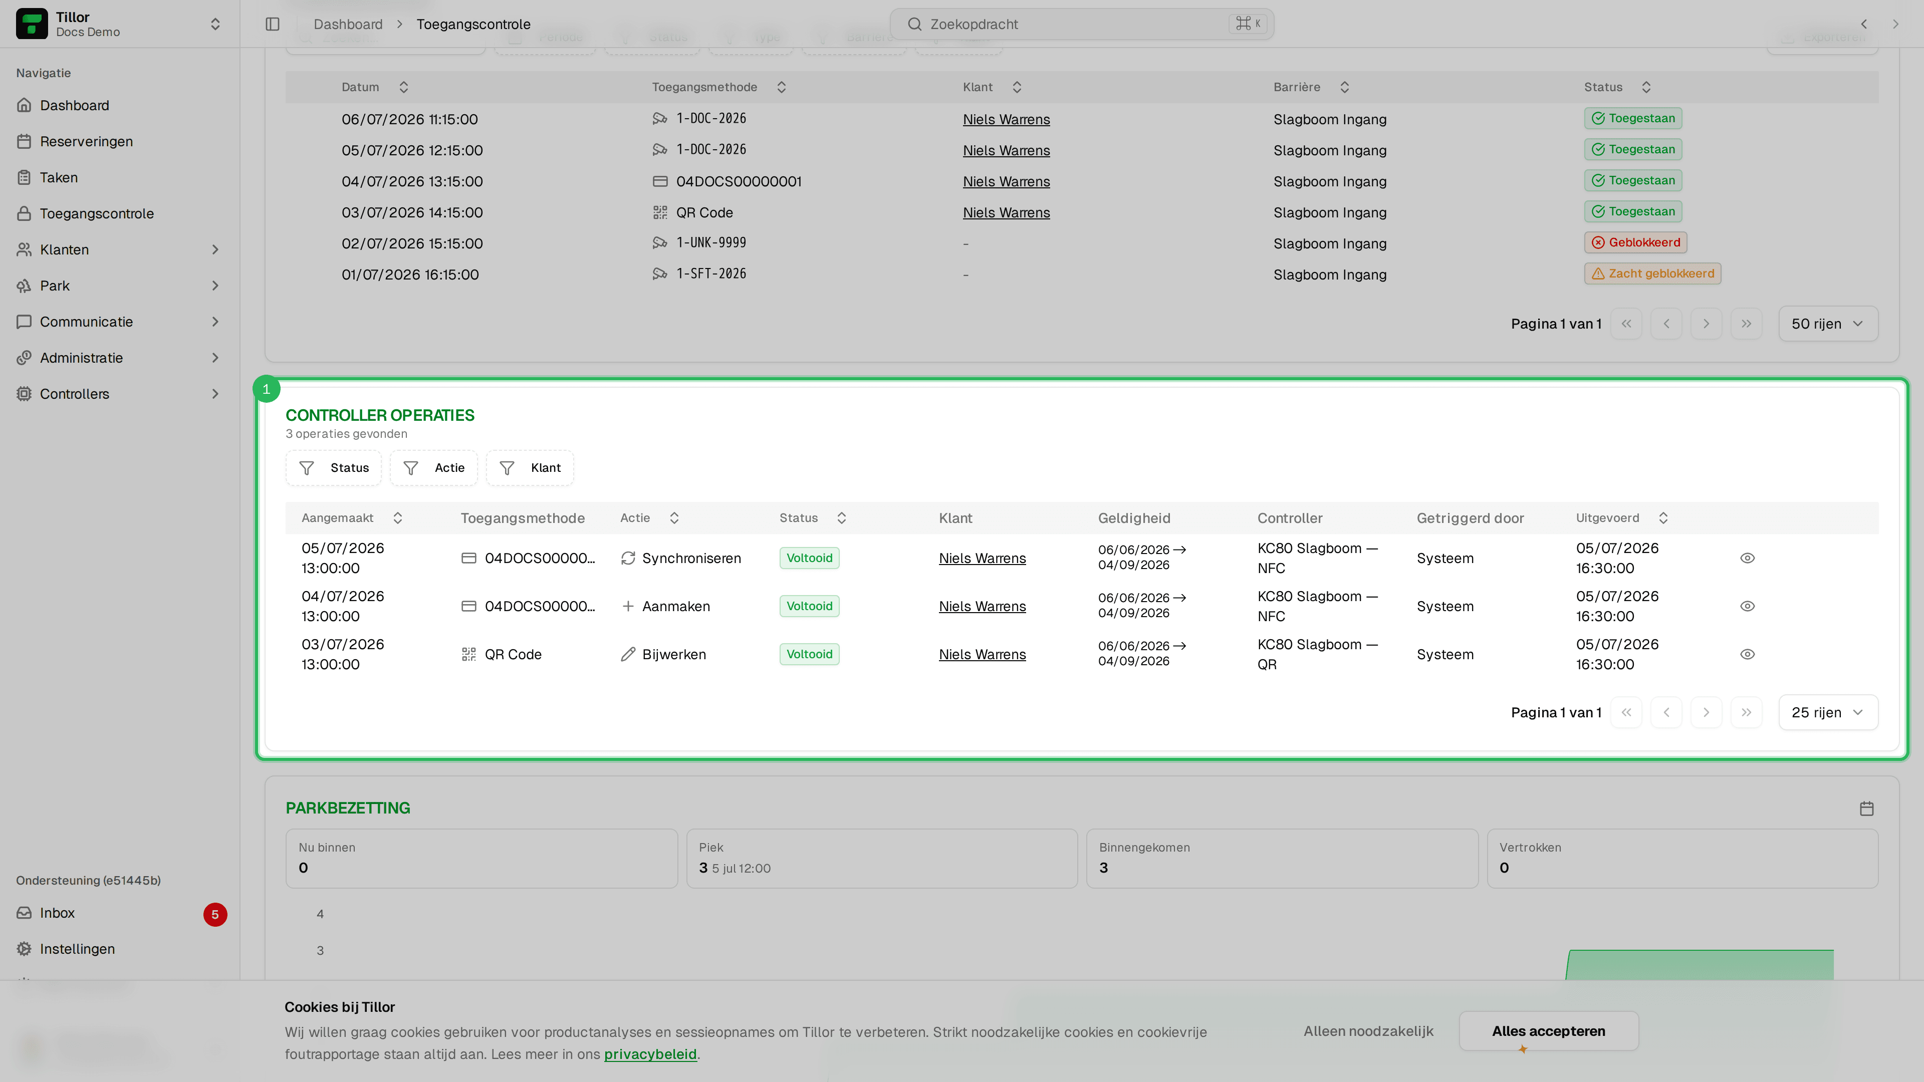Image resolution: width=1924 pixels, height=1082 pixels.
Task: Open Niels Warrens link in Synchroniseren row
Action: tap(982, 559)
